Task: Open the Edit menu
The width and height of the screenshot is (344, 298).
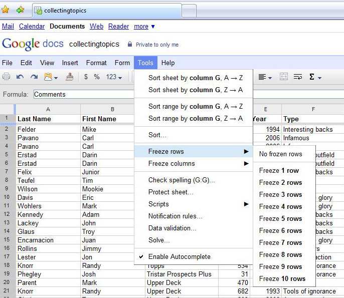Action: (26, 63)
